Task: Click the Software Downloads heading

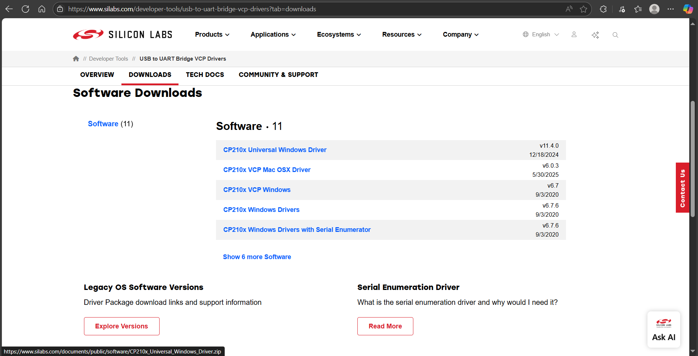Action: (x=137, y=93)
